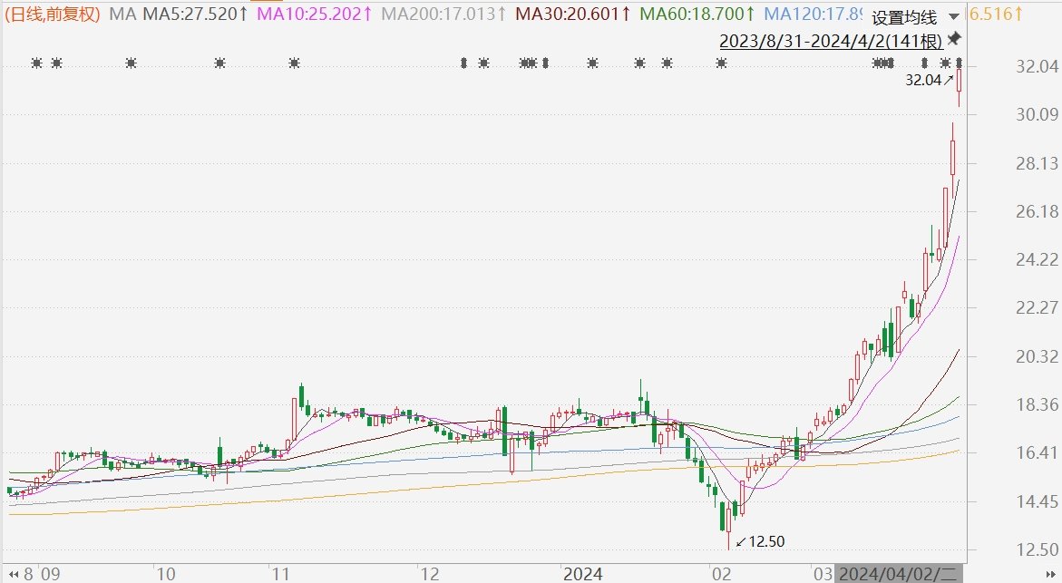Jump backward with double-left arrow on timeline
Screen dimensions: 1062x583
13,575
